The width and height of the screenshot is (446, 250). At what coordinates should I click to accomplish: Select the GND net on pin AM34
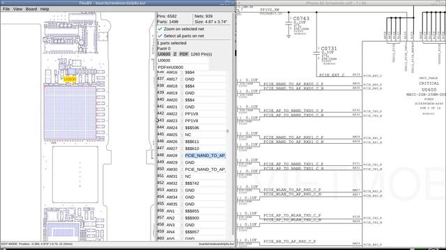190,197
